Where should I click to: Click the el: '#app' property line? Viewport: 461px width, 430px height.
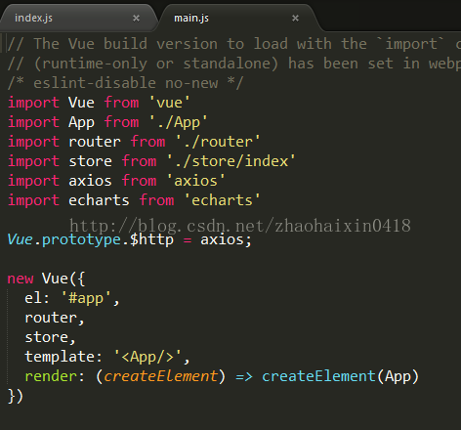point(72,298)
